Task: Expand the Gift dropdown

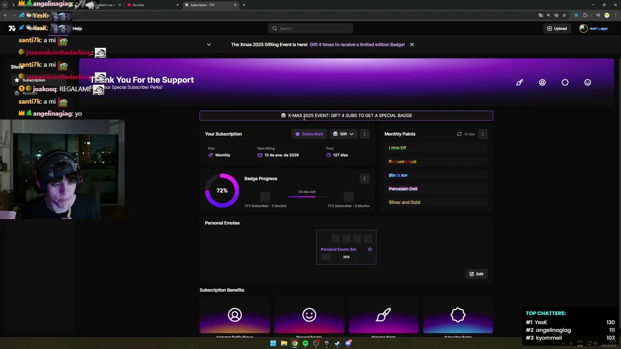Action: tap(343, 134)
